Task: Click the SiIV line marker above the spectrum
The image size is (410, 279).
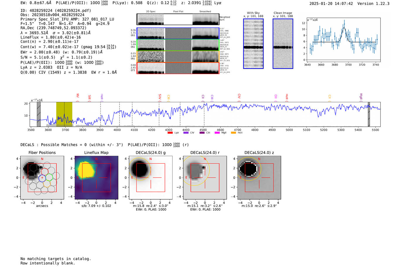Action: pyautogui.click(x=160, y=97)
